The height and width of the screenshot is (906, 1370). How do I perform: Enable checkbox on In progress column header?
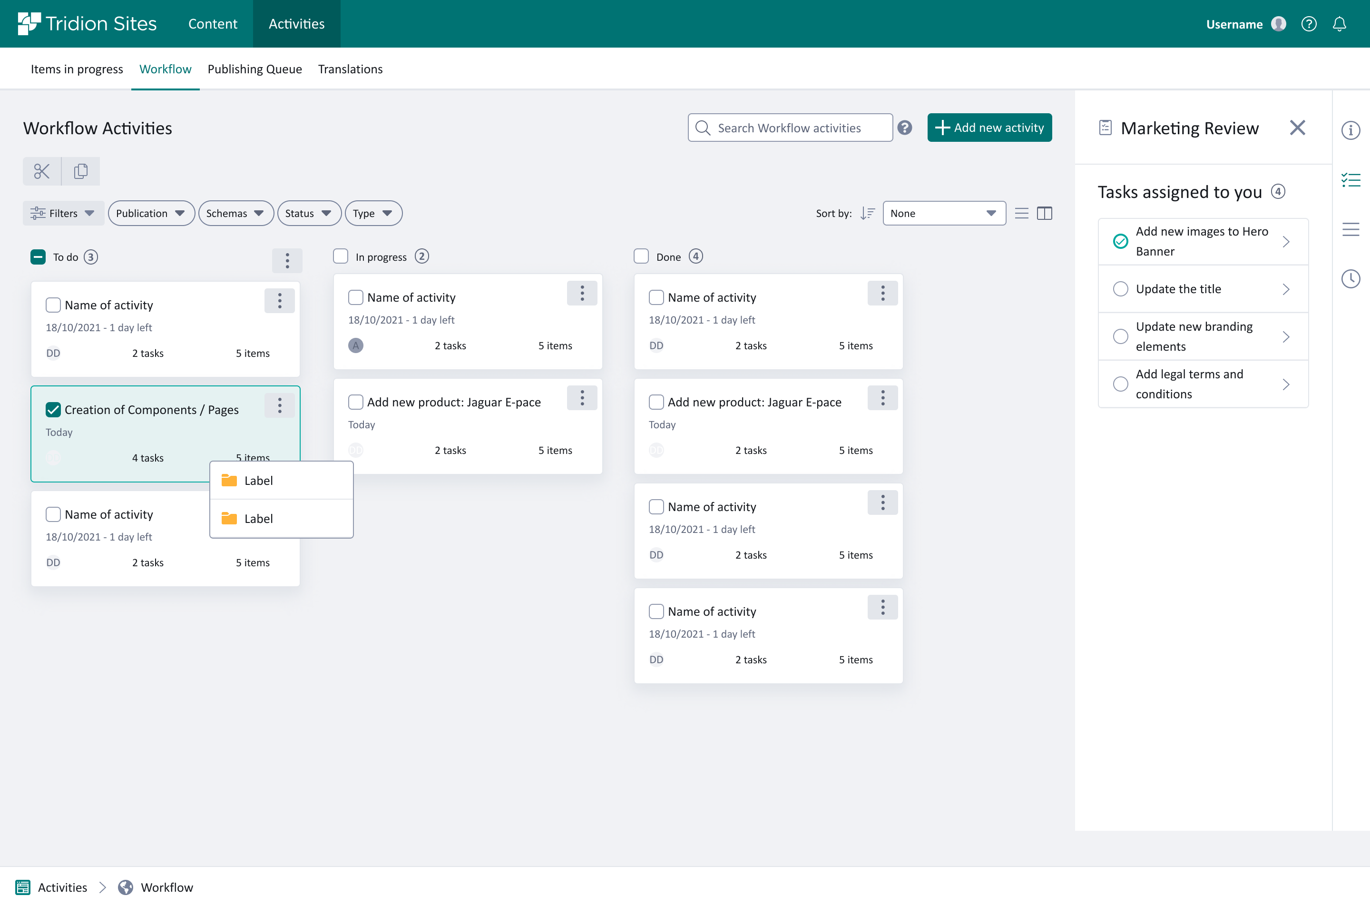click(341, 256)
